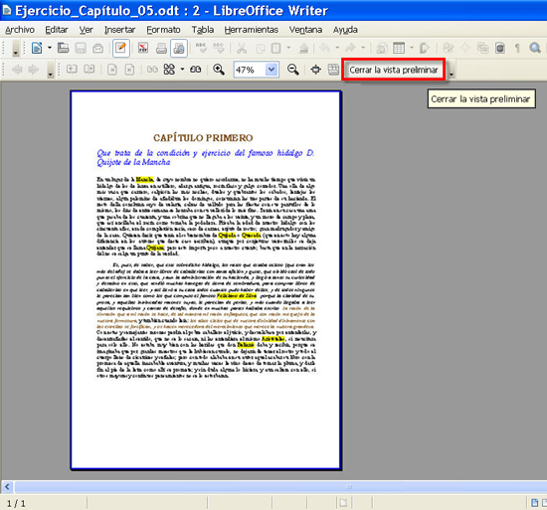Open the Ver menu
Screen dimensions: 547x510
tap(86, 30)
